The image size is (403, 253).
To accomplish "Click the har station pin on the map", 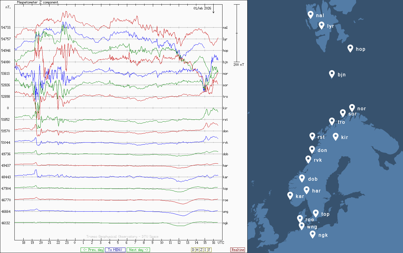I will pyautogui.click(x=307, y=190).
